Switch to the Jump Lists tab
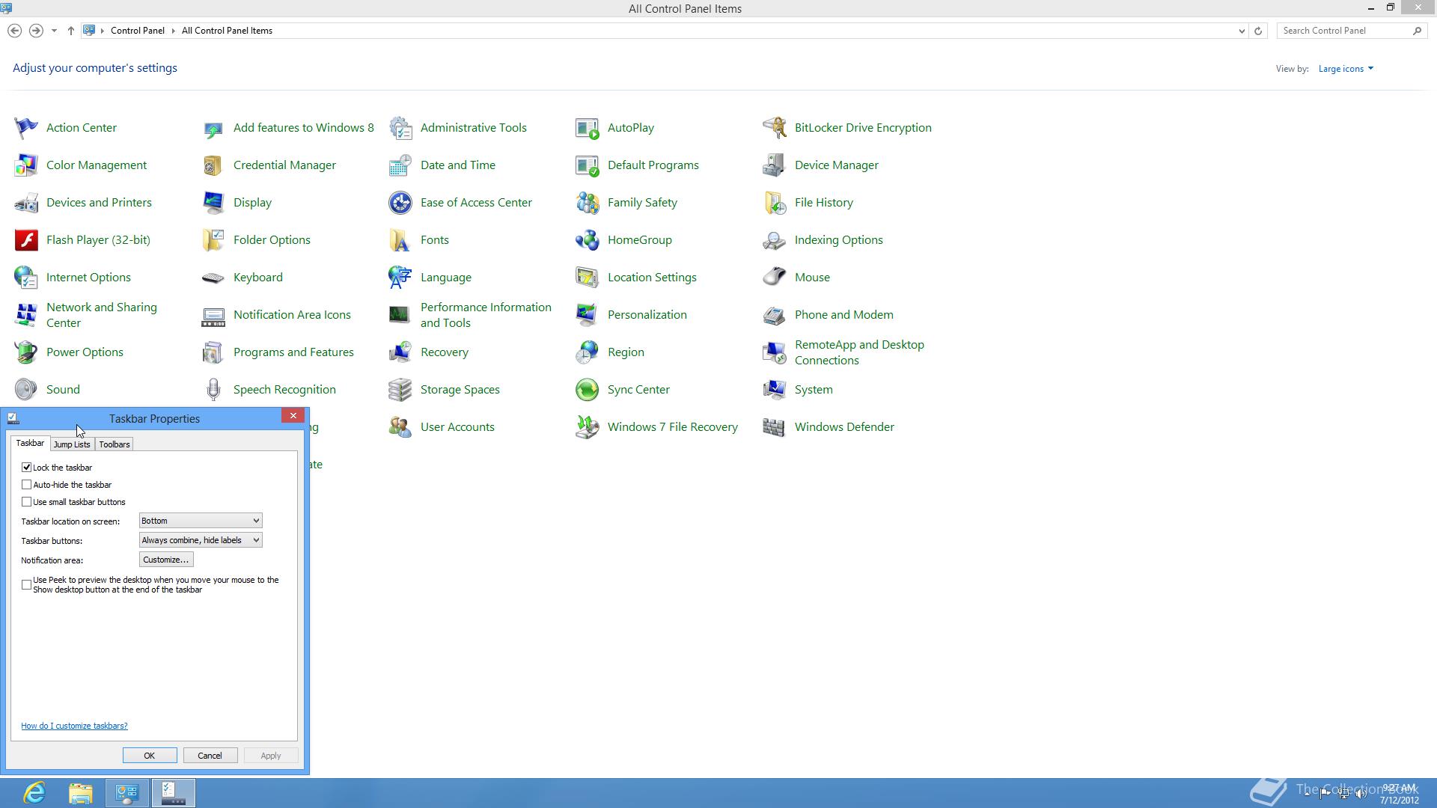Screen dimensions: 1437x808 tap(72, 444)
